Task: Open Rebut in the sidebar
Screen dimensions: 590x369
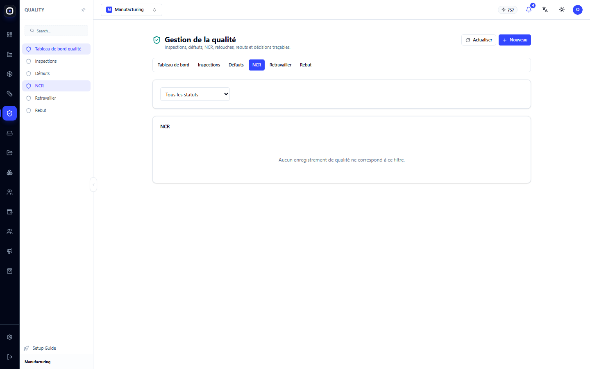Action: [x=57, y=110]
